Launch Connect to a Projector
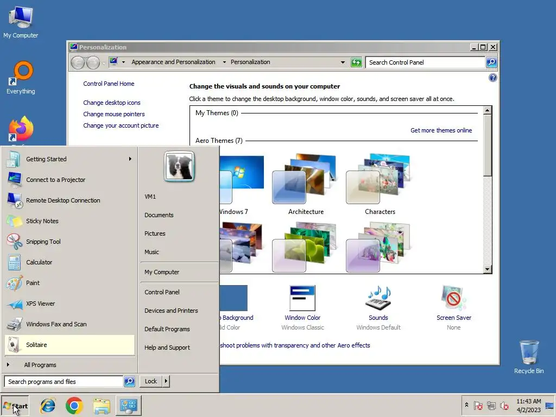 [x=69, y=180]
